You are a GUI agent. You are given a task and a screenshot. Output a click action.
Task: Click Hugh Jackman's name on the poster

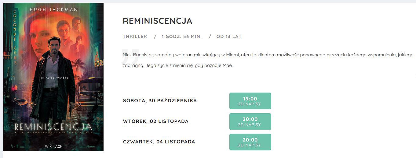(x=53, y=10)
